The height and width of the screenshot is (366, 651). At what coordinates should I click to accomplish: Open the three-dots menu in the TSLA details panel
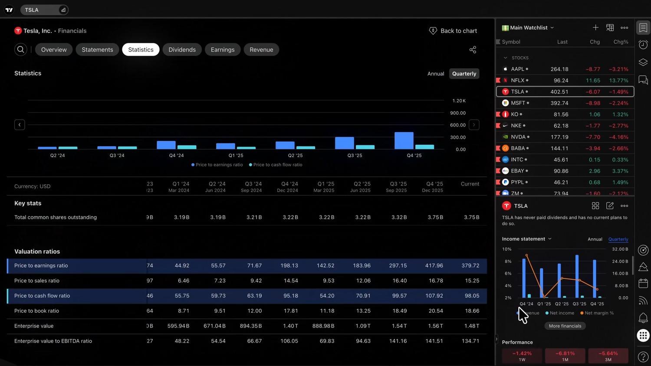click(x=624, y=206)
